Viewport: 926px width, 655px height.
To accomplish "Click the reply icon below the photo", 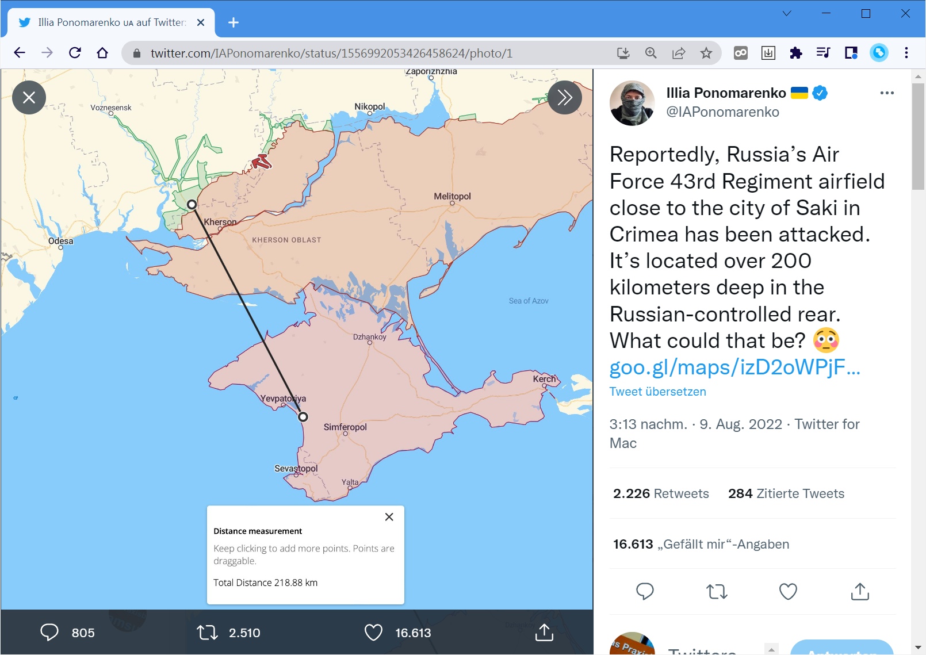I will (x=49, y=633).
